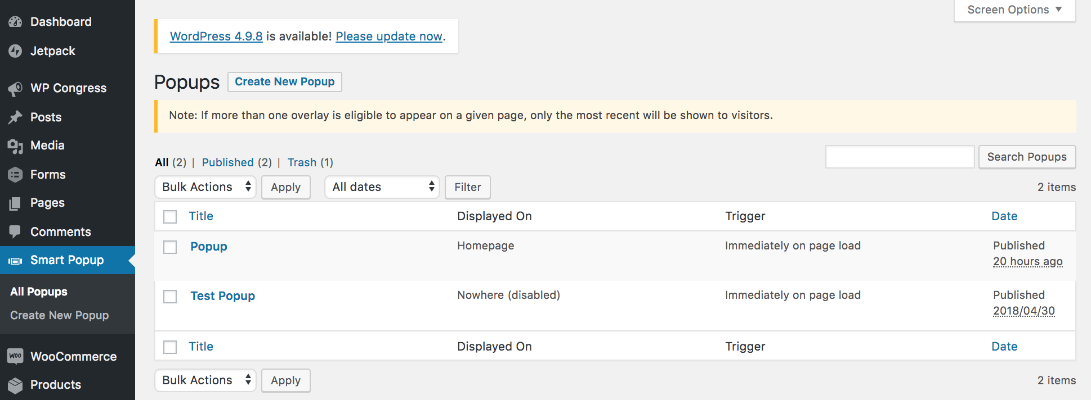1091x400 pixels.
Task: Click the 2018/04/30 date
Action: 1024,311
